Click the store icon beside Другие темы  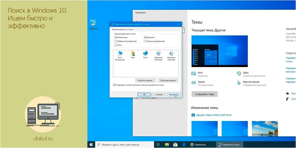[x=193, y=115]
